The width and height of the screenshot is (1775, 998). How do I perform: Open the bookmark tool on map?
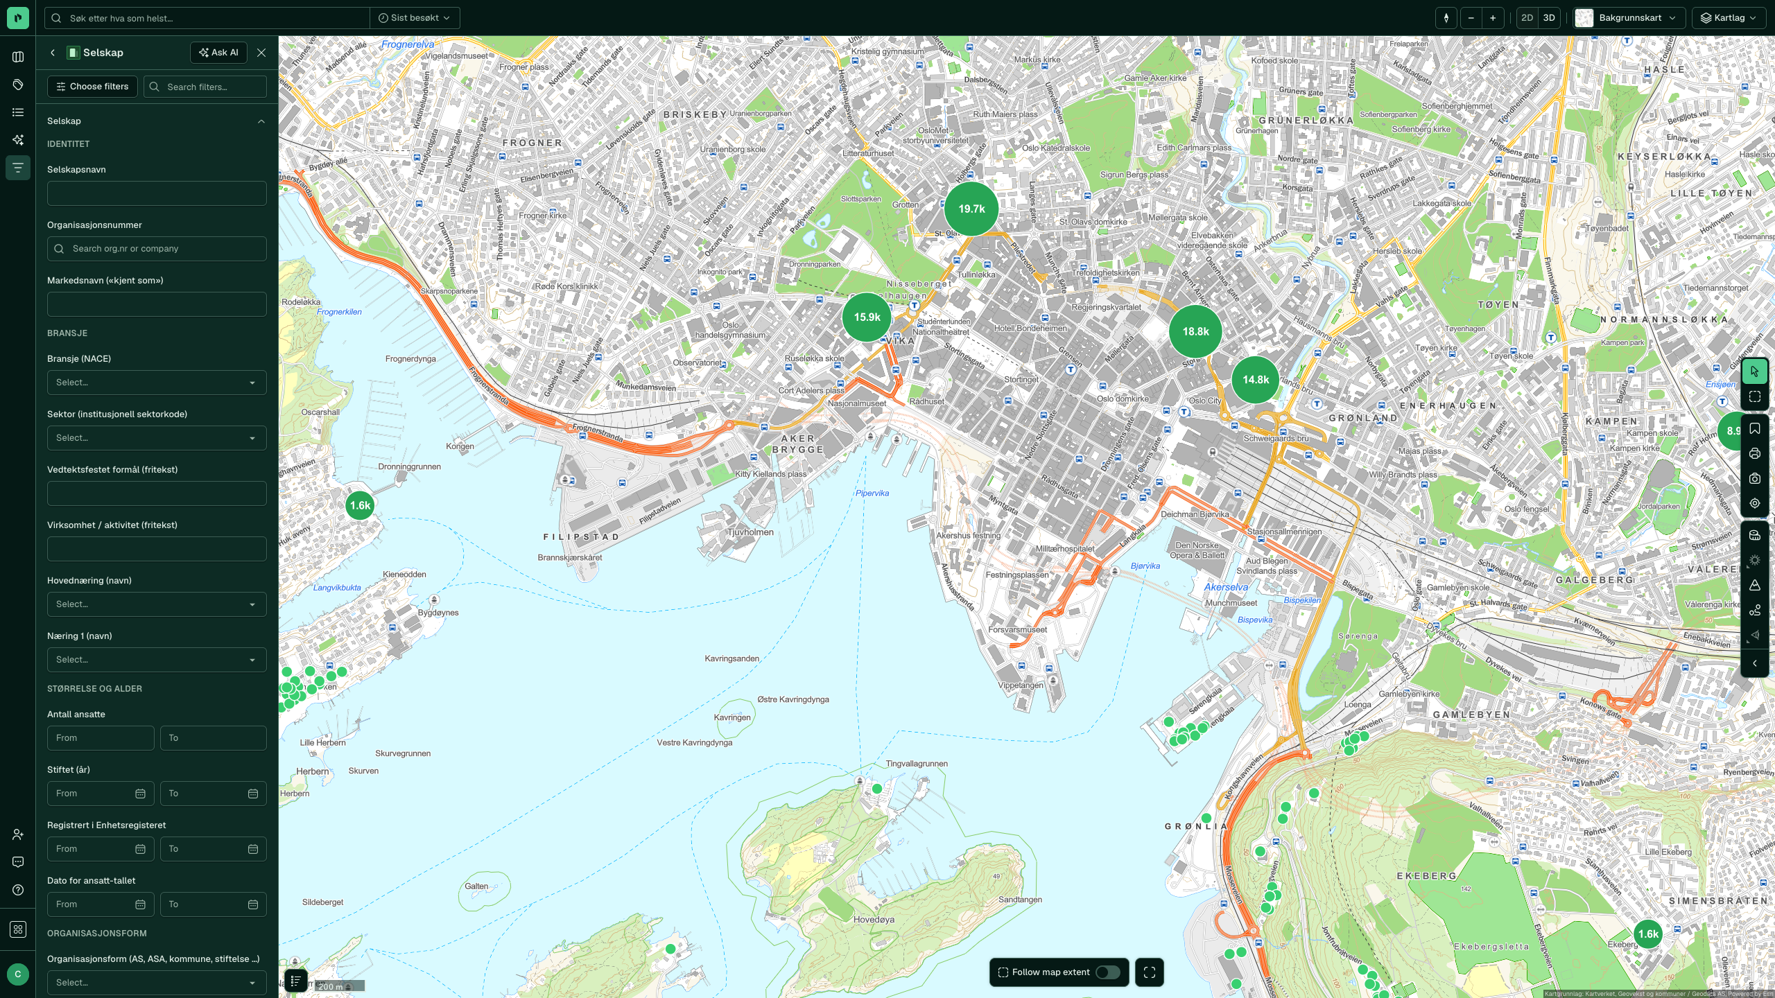click(x=1755, y=429)
